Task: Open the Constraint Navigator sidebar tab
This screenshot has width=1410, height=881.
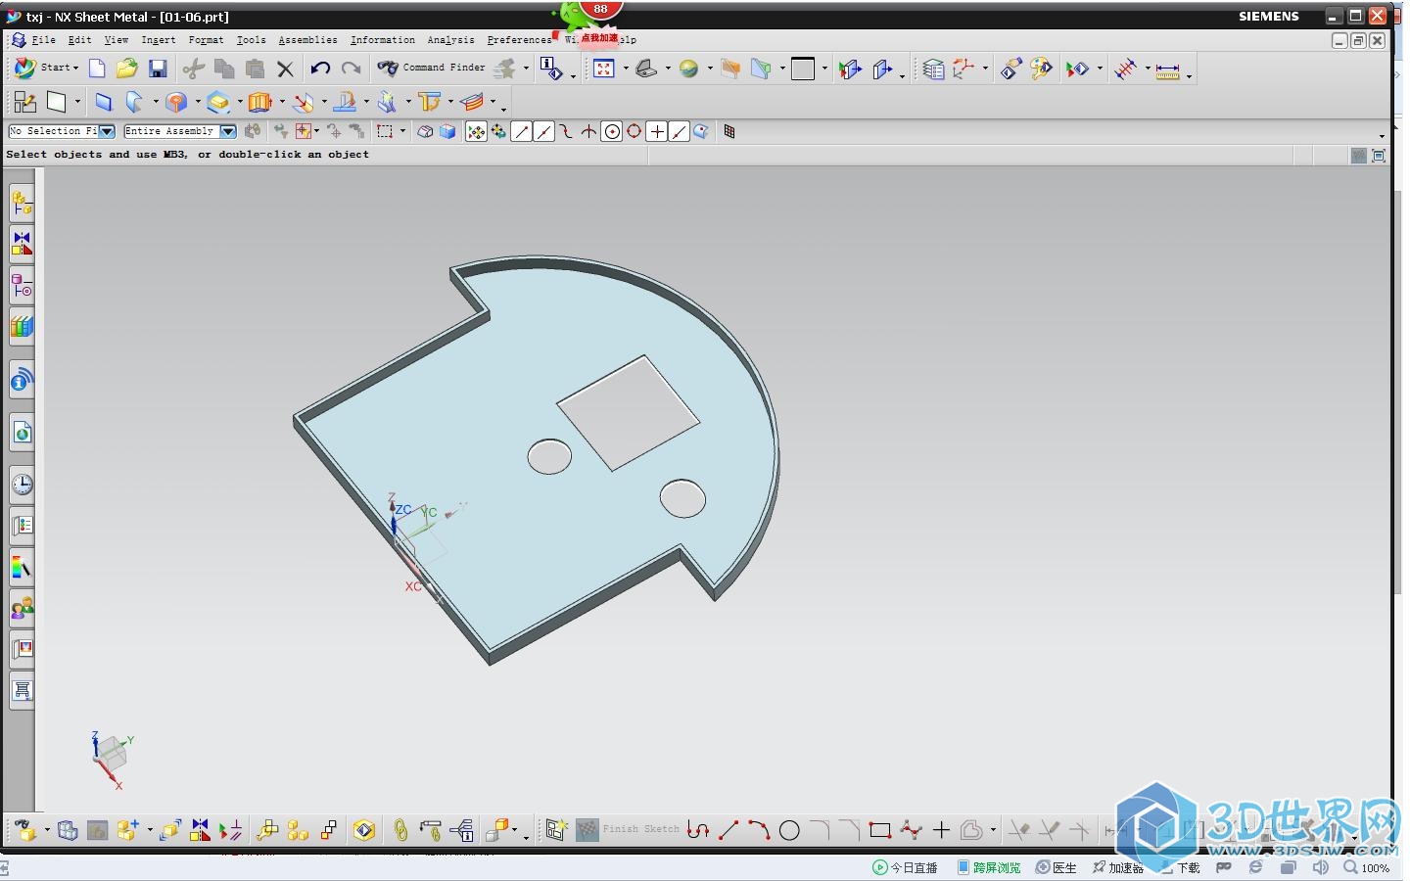Action: point(22,245)
